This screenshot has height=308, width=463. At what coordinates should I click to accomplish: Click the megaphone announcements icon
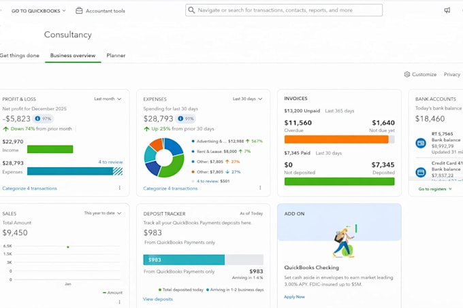[447, 10]
